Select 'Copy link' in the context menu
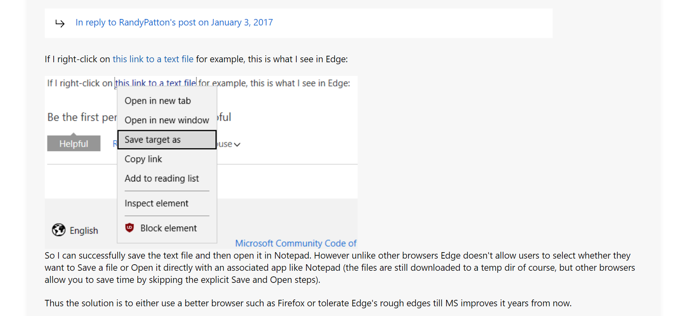Image resolution: width=675 pixels, height=316 pixels. (x=143, y=159)
